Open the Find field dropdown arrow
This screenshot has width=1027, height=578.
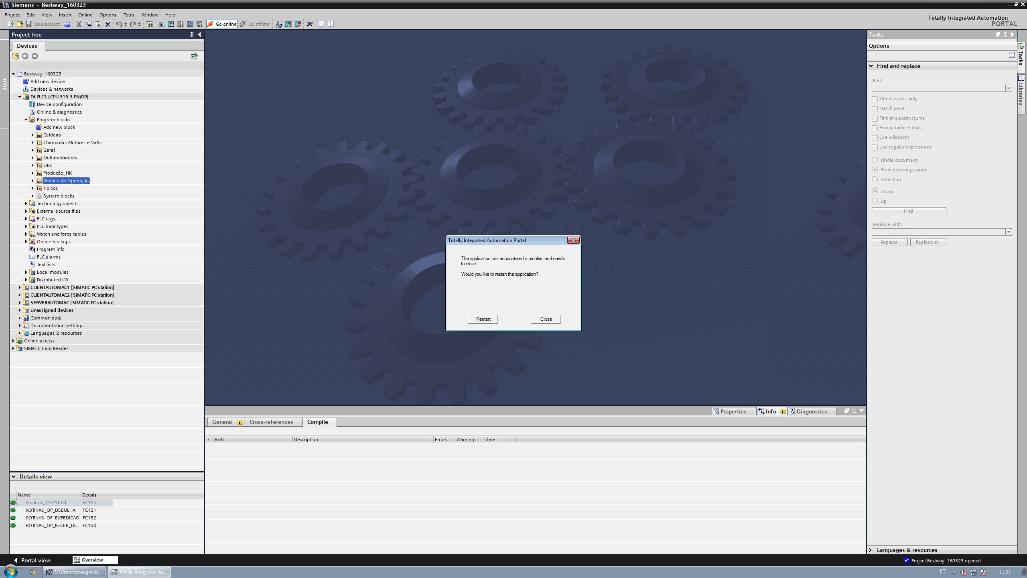[1008, 88]
